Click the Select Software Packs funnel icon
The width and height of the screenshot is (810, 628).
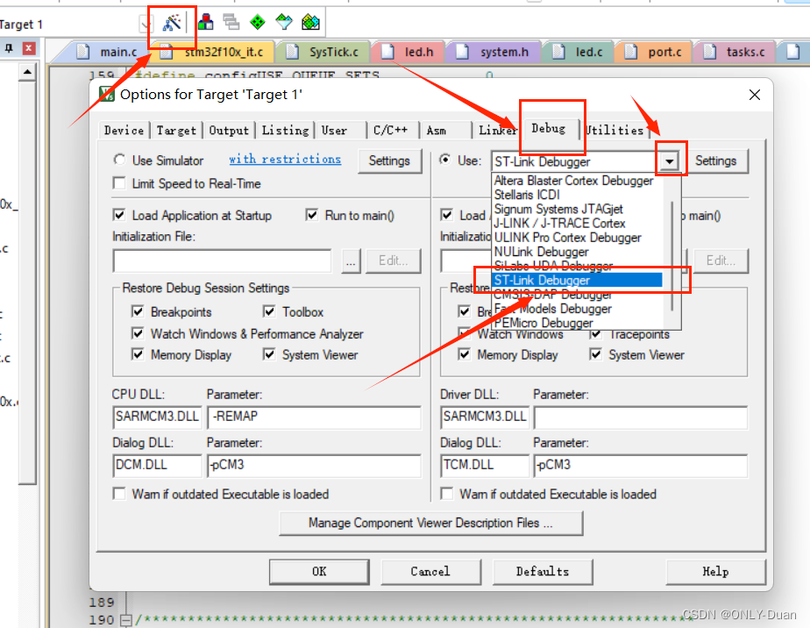(282, 23)
